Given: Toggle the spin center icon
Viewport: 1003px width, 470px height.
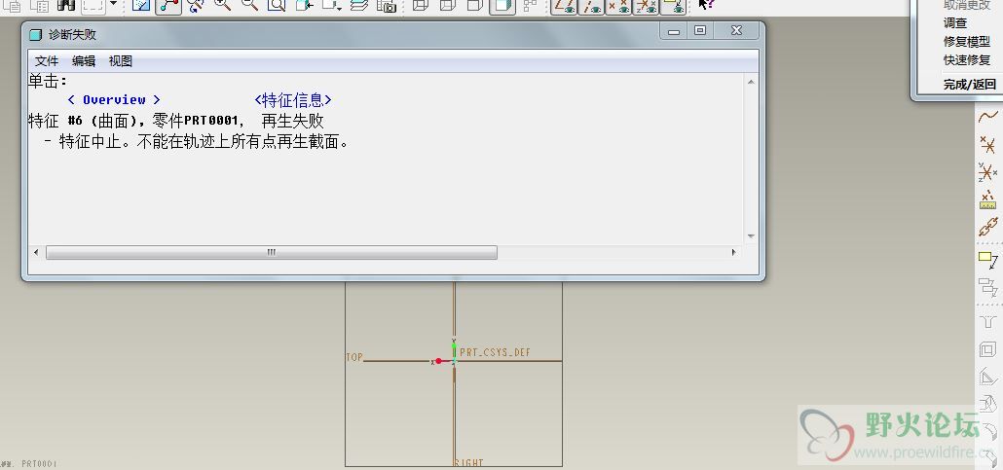Looking at the screenshot, I should point(168,5).
